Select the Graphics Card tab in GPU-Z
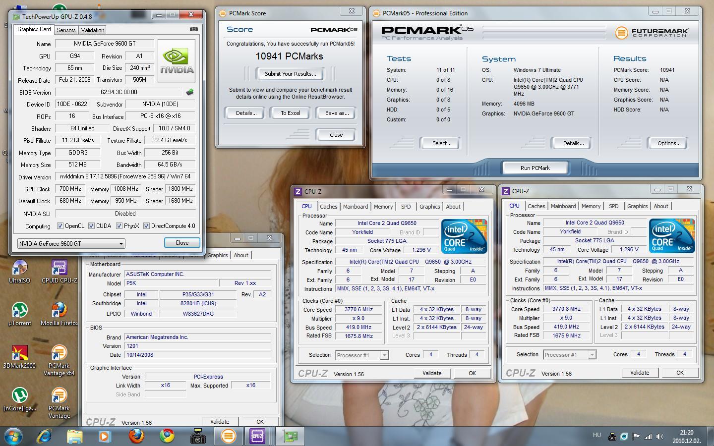This screenshot has width=714, height=446. pos(34,29)
